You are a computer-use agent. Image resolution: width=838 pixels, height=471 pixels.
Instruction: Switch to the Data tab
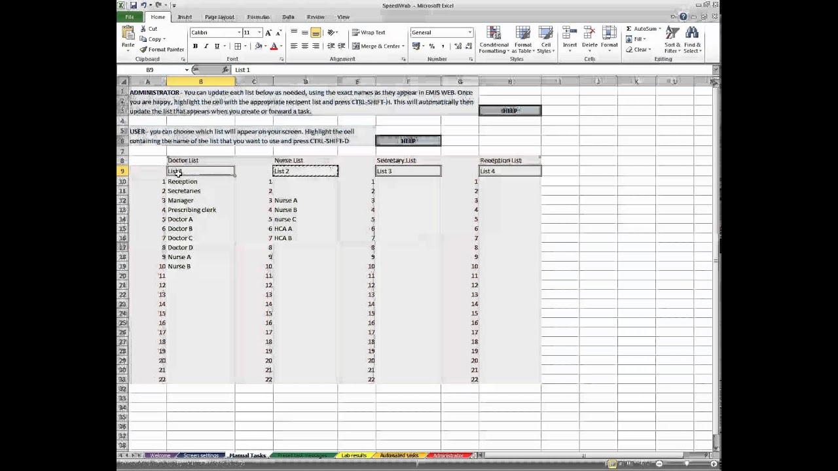click(288, 17)
